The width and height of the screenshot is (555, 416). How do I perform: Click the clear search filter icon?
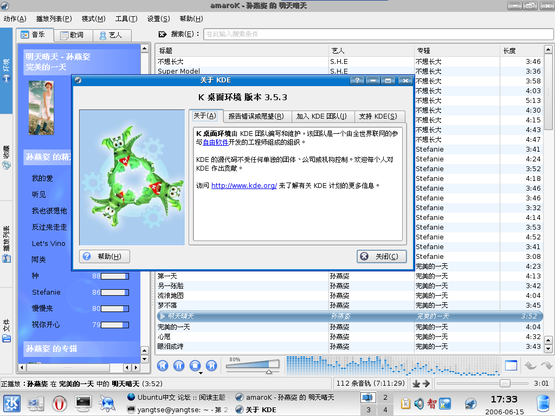point(163,34)
